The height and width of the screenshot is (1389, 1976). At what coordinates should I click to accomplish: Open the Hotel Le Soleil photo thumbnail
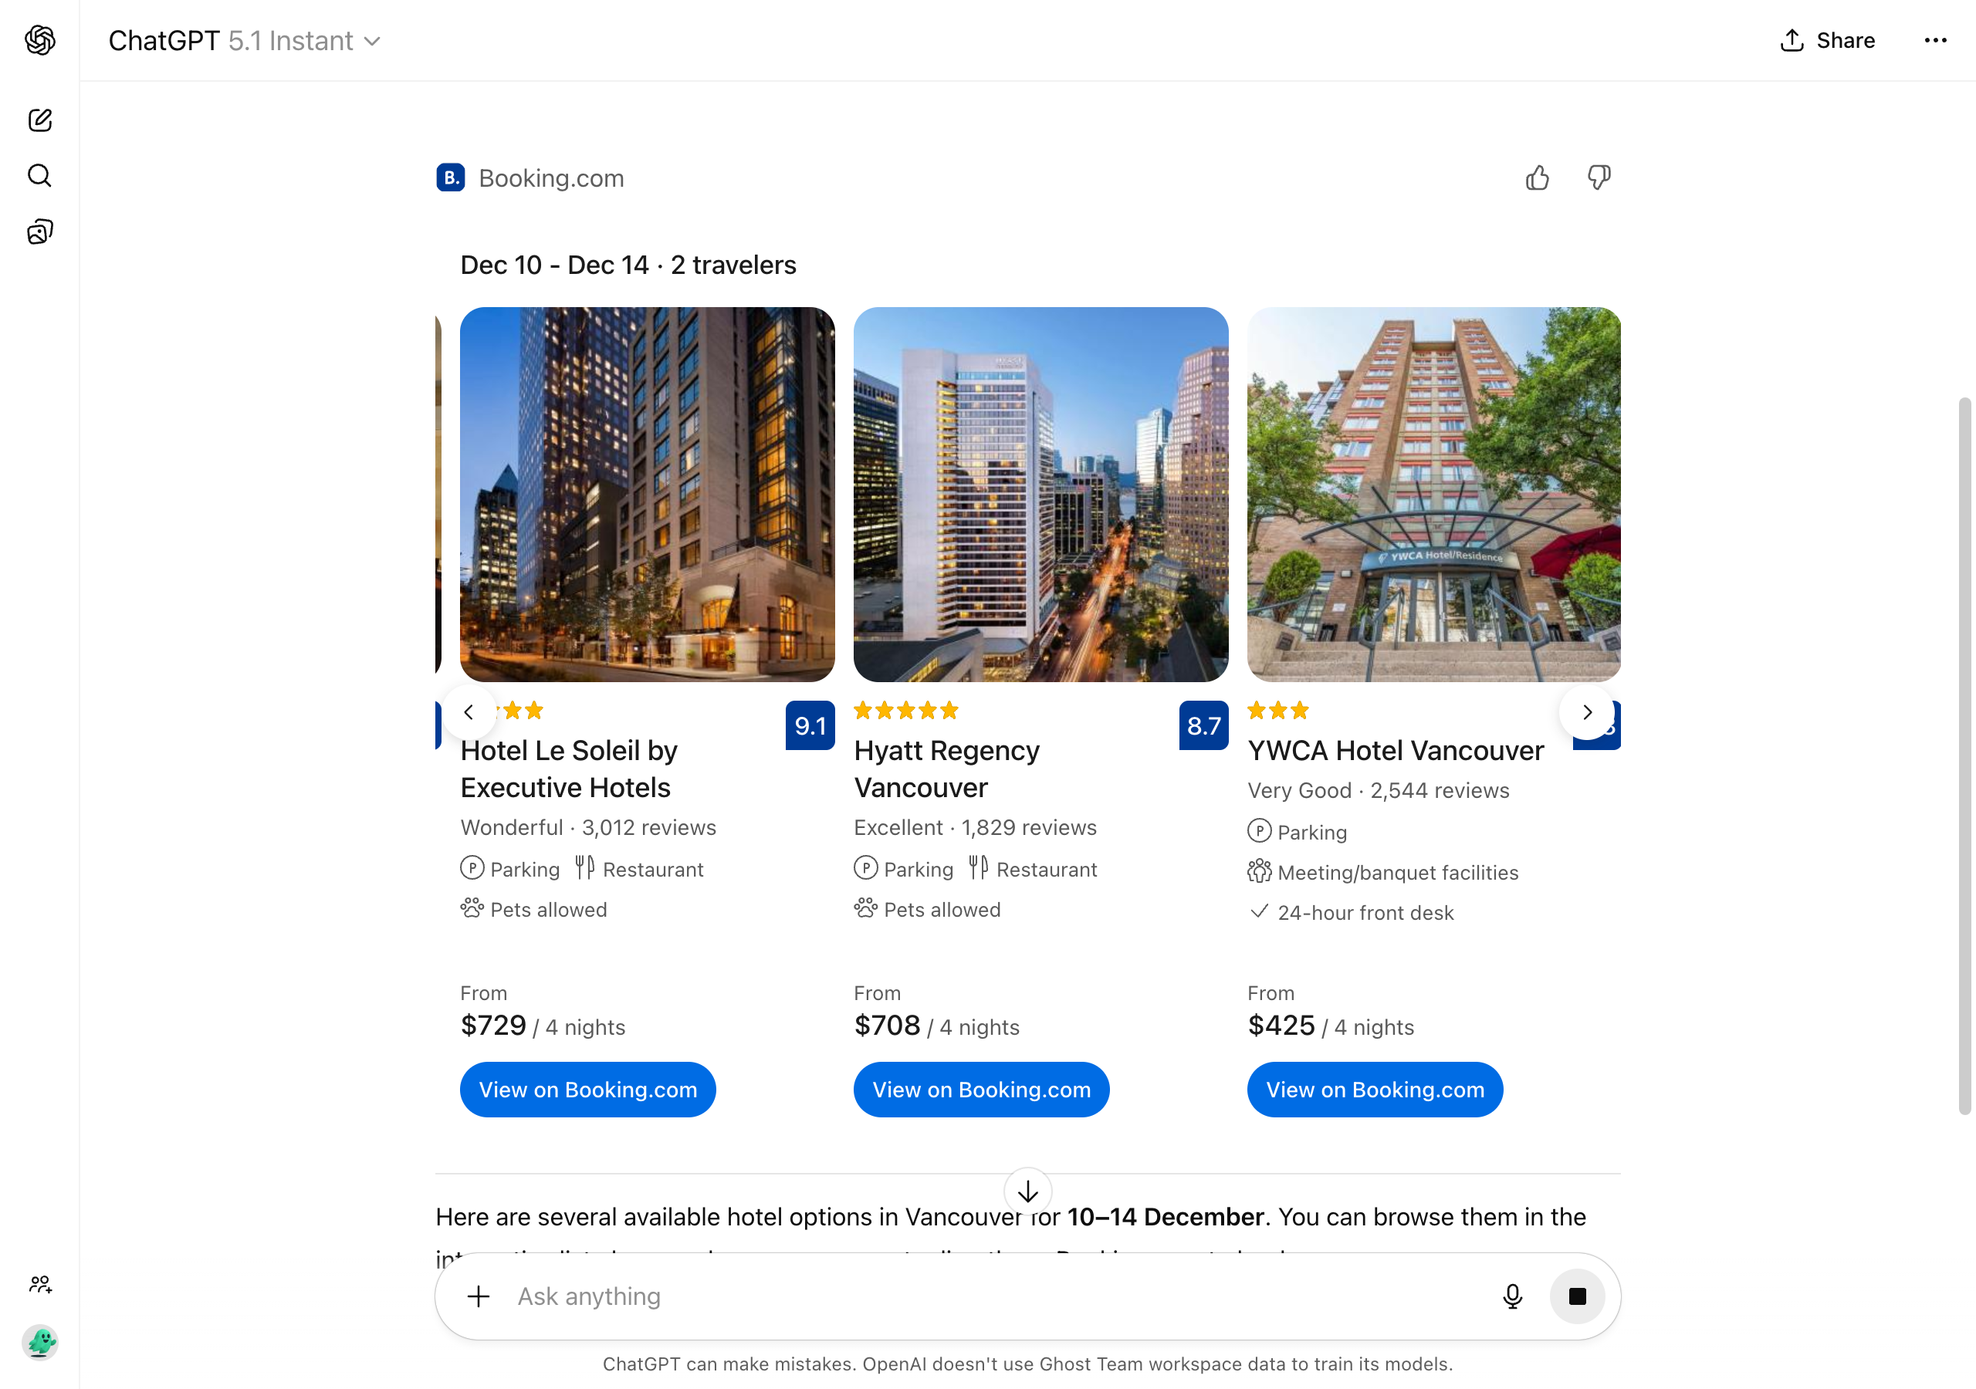647,494
